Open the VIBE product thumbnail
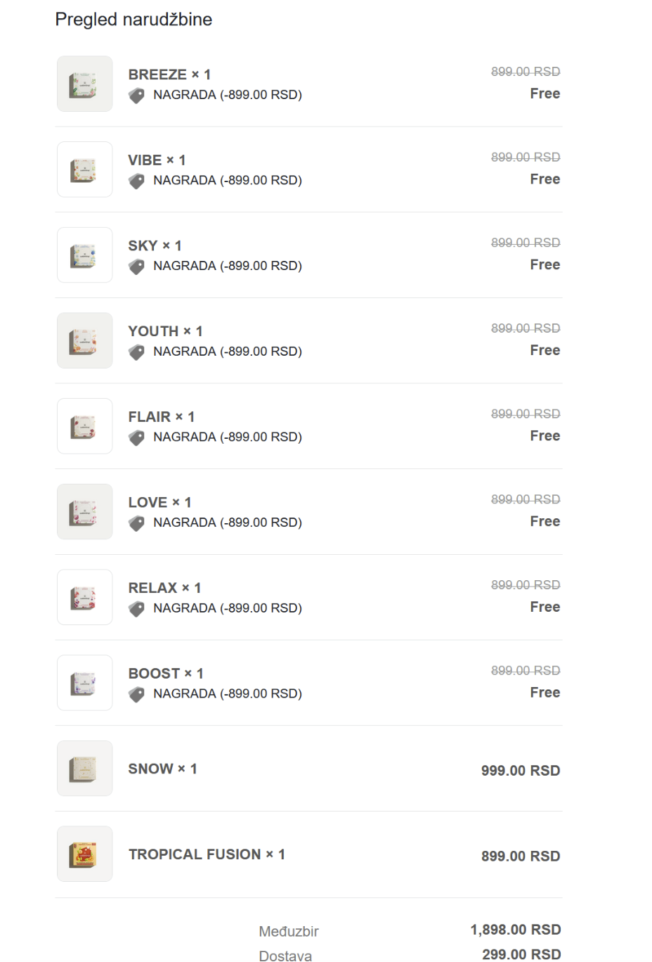652x962 pixels. (85, 169)
